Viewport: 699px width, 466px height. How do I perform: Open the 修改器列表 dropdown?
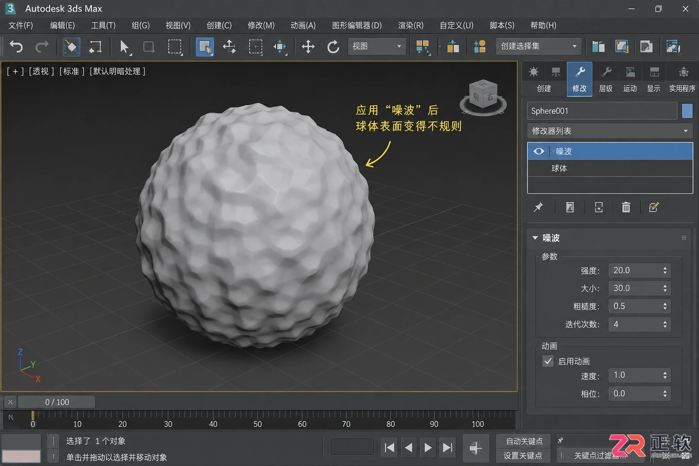click(x=610, y=131)
